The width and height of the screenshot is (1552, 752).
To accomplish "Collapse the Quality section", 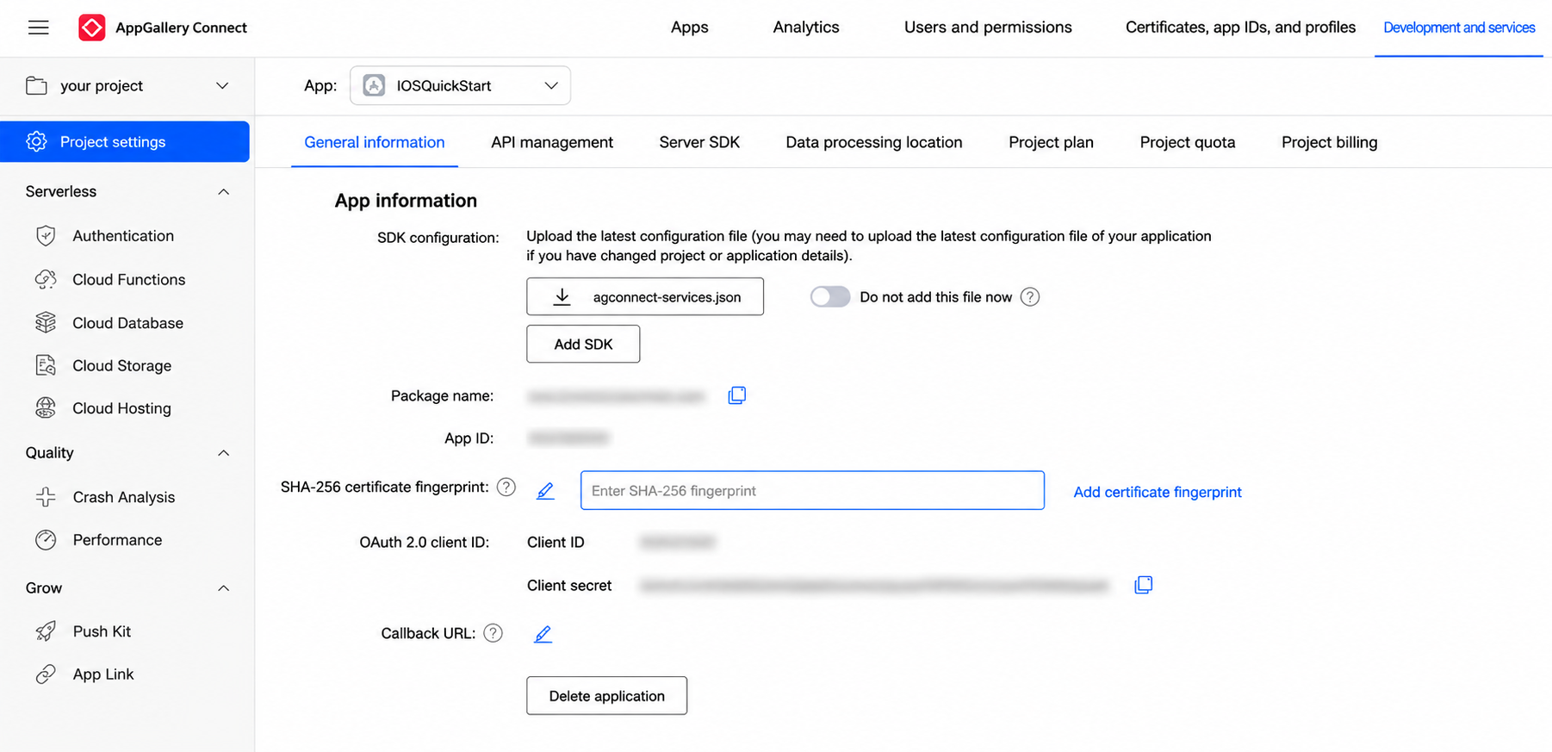I will tap(223, 453).
